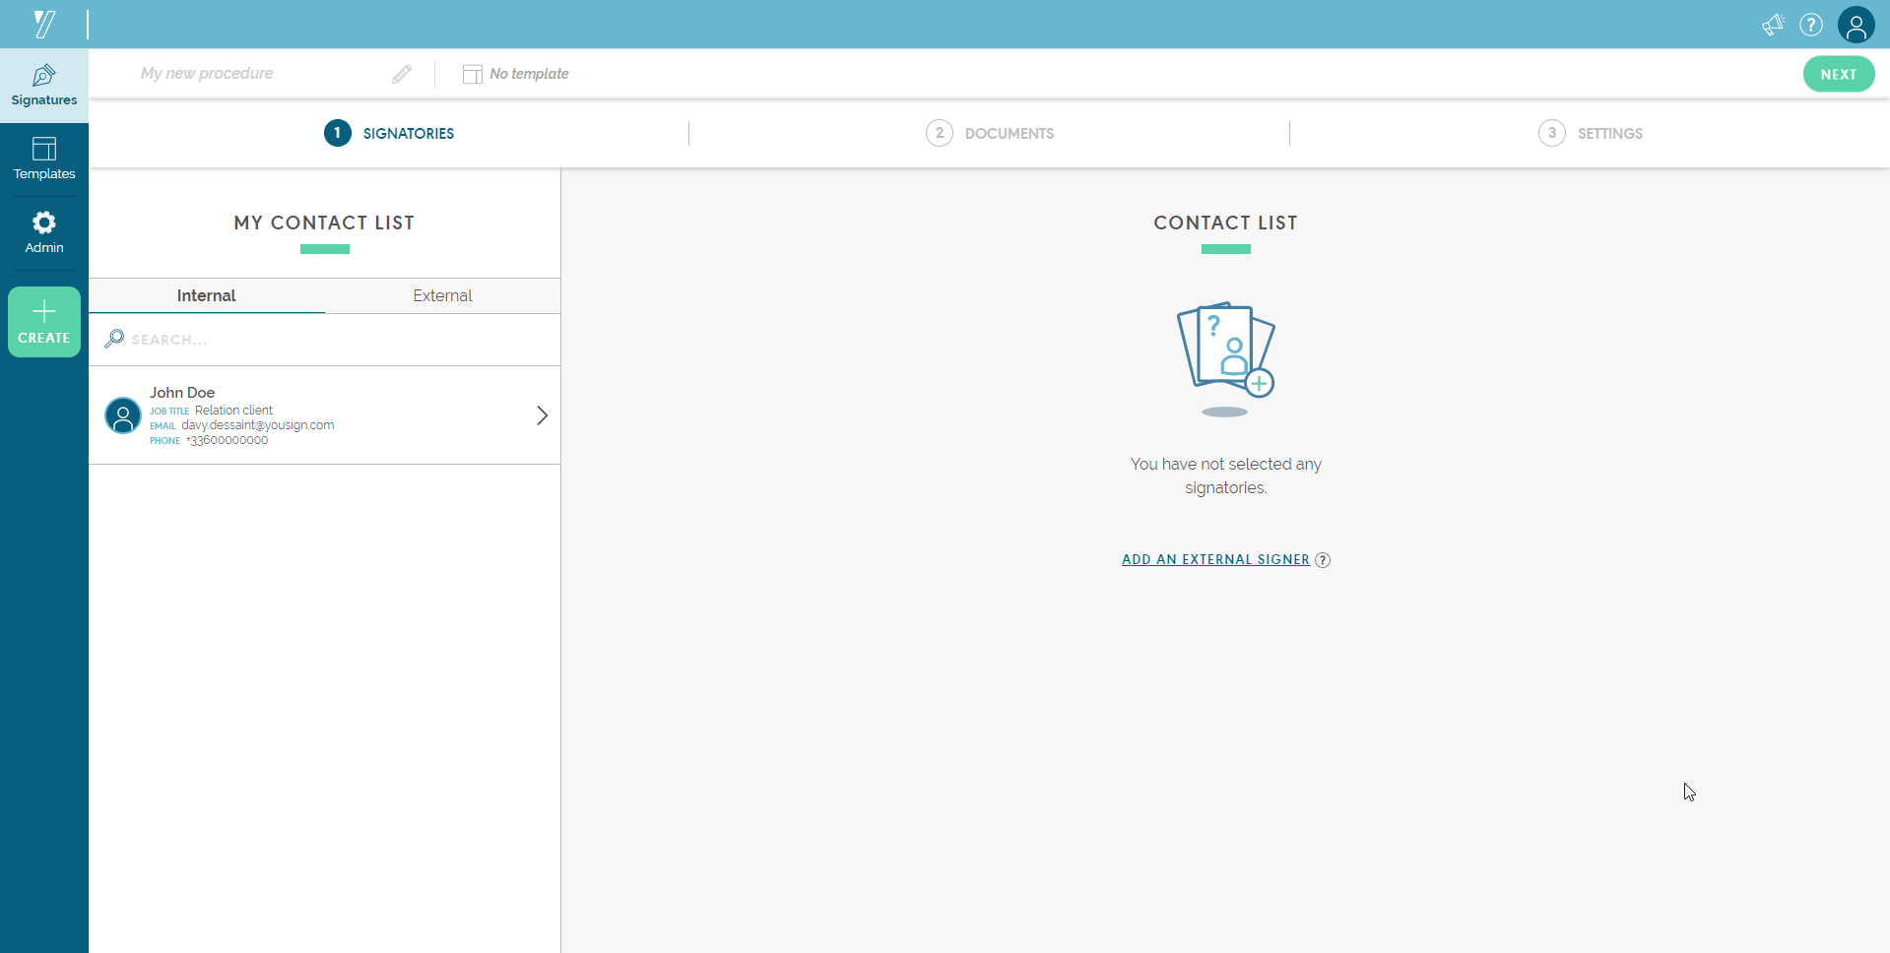The image size is (1890, 953).
Task: Open the Signatures sidebar section
Action: (44, 86)
